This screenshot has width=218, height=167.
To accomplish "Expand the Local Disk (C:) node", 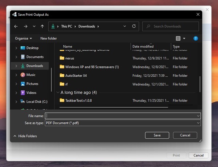I will pyautogui.click(x=16, y=102).
